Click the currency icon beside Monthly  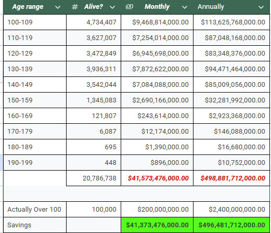click(130, 7)
